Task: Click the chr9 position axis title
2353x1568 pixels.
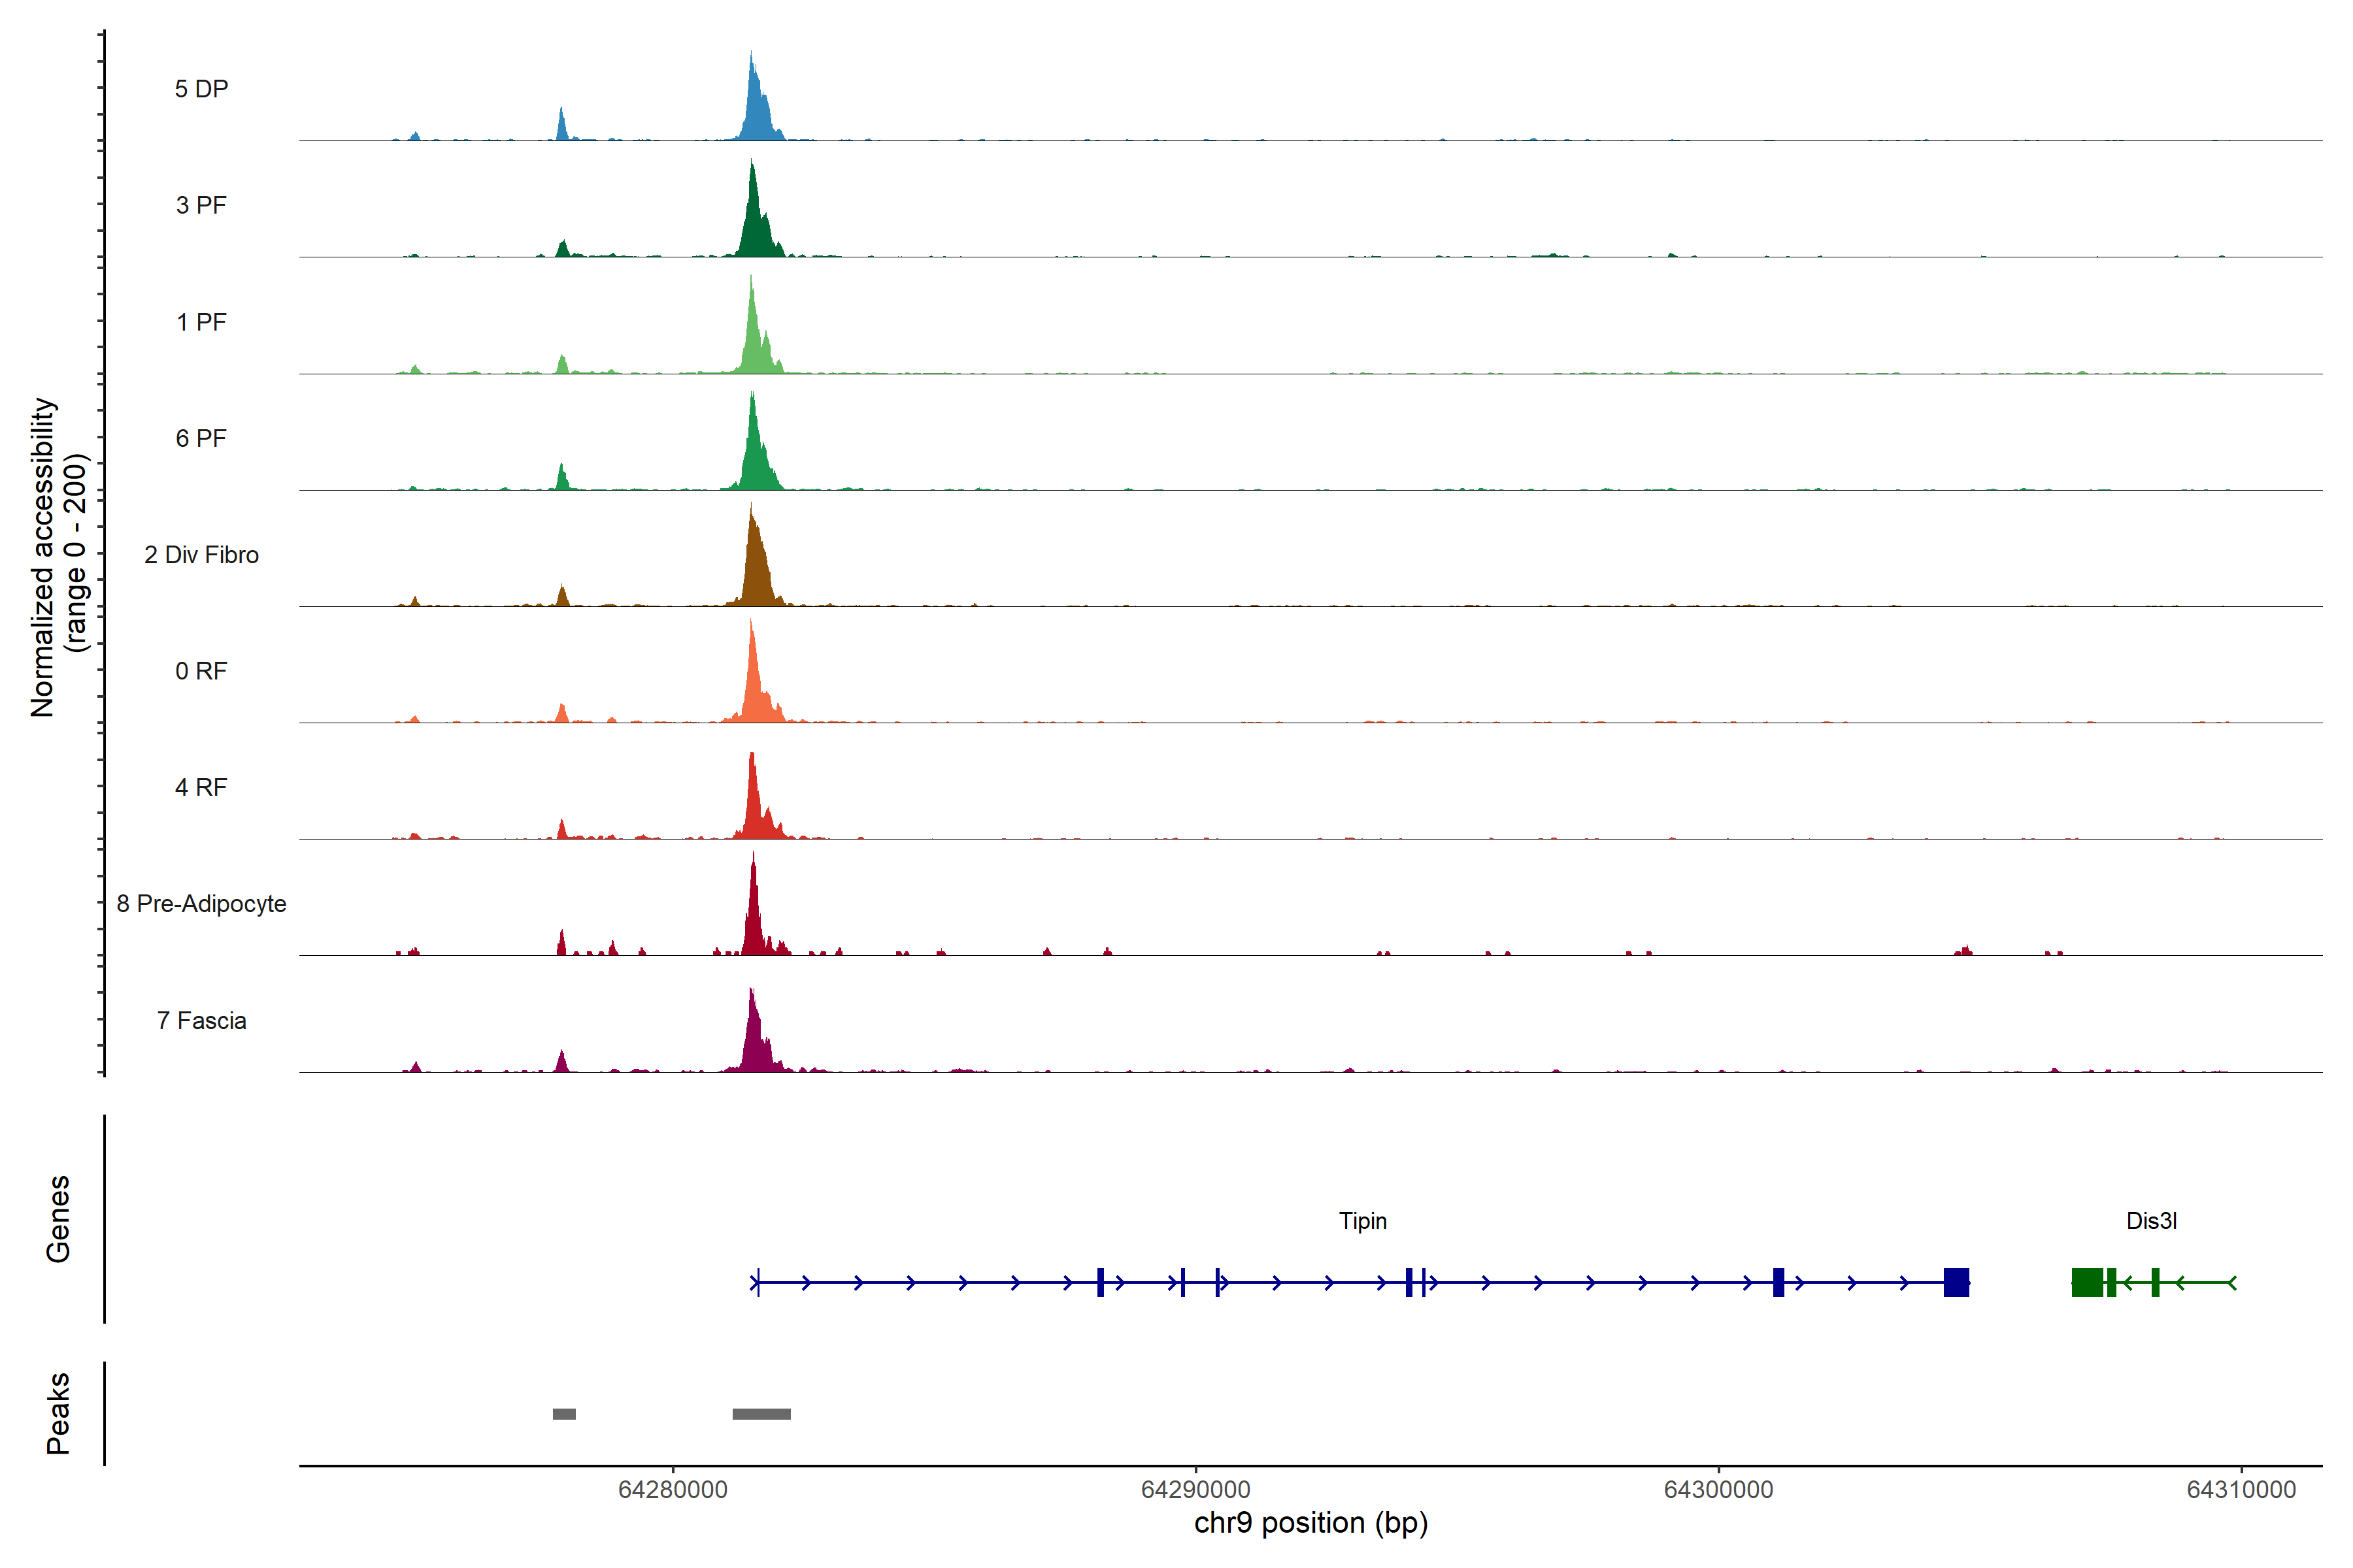Action: coord(1310,1523)
